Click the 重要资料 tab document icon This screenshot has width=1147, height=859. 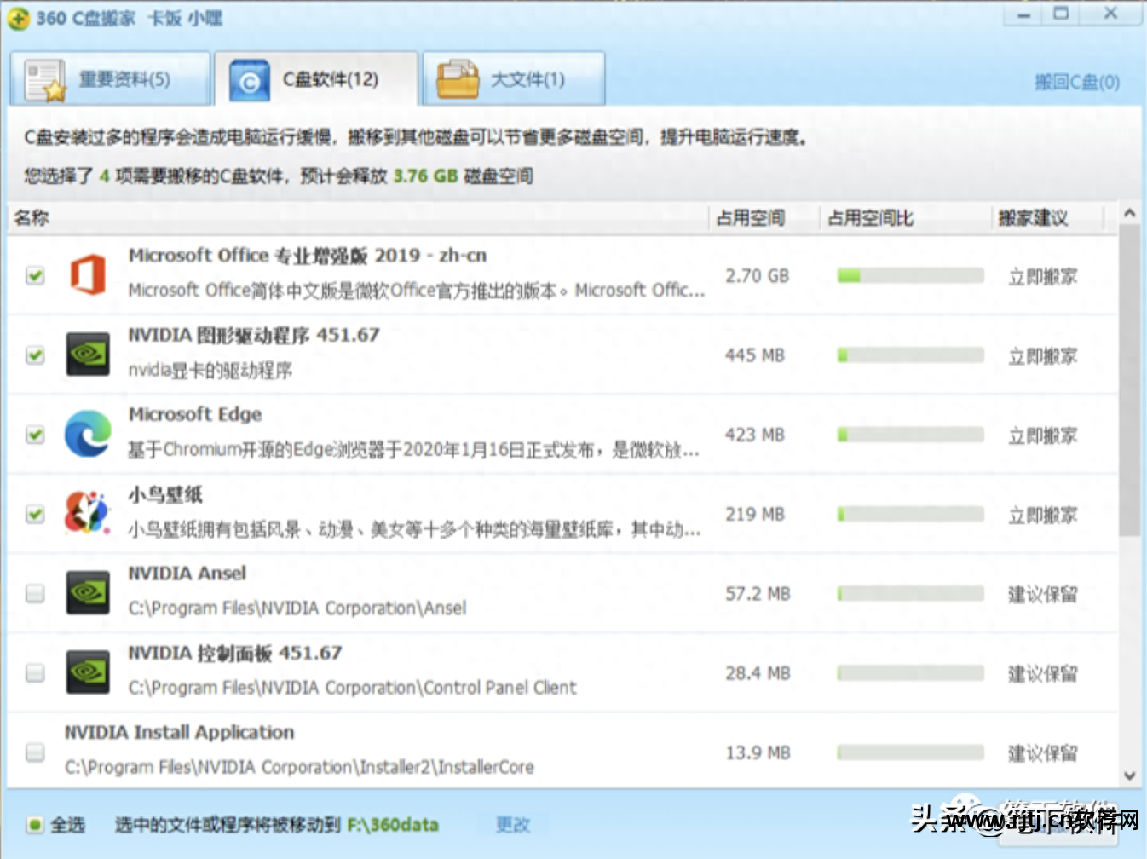(45, 80)
